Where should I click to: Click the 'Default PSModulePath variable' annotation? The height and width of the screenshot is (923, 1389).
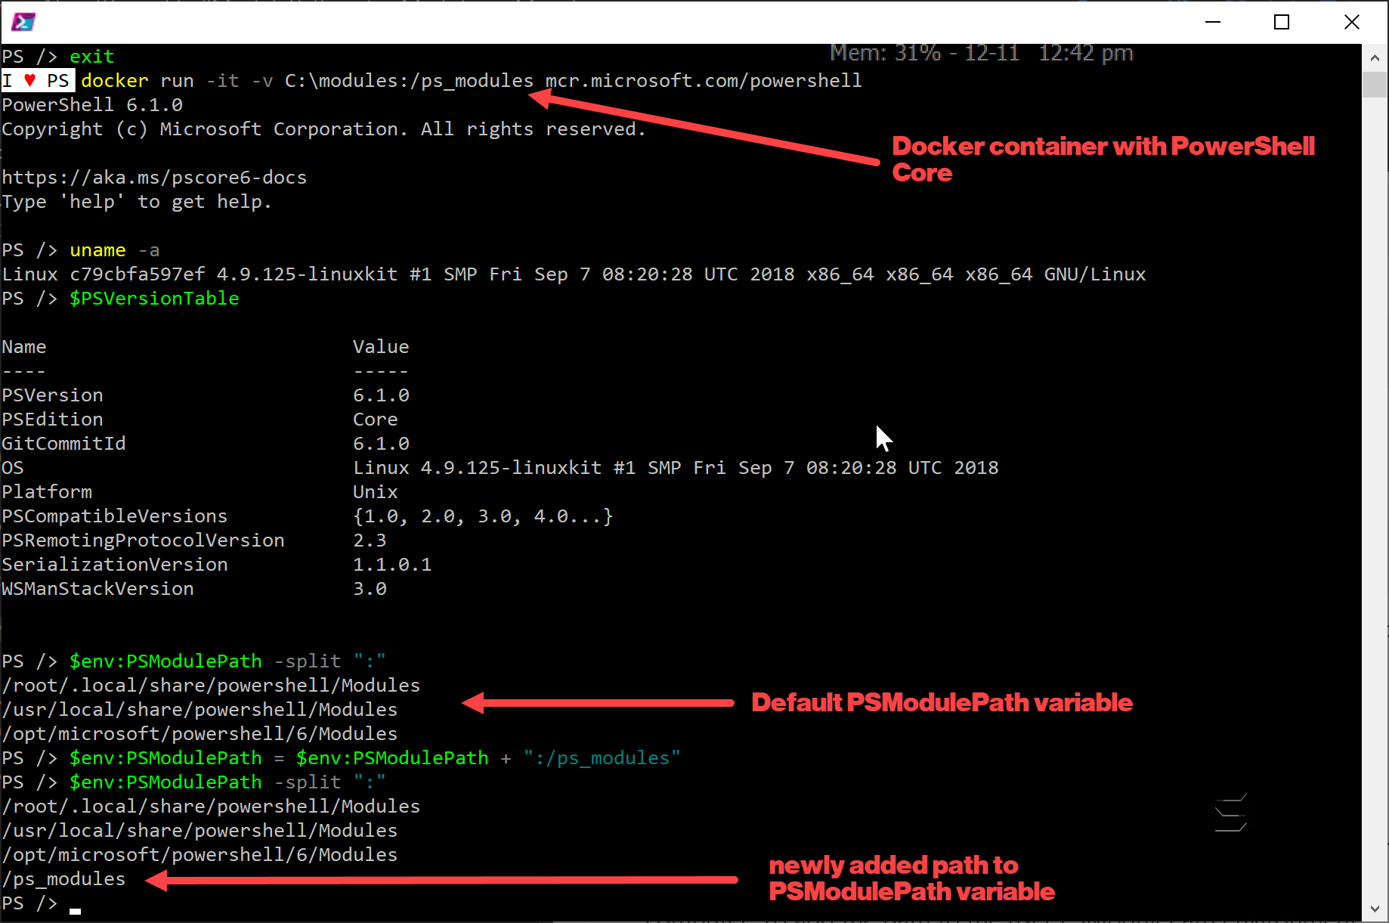941,702
